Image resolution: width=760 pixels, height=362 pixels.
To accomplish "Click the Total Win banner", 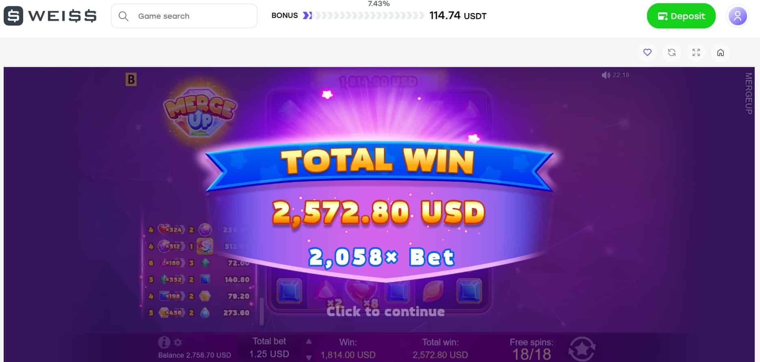I will point(379,163).
